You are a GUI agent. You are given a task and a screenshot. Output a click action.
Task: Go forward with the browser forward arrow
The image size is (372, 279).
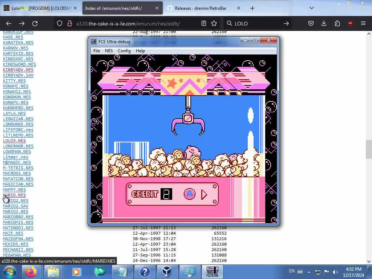[x=22, y=24]
